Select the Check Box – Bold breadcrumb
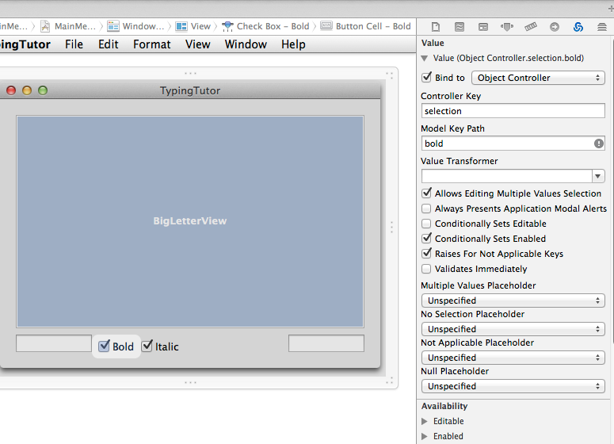The image size is (614, 444). 266,26
